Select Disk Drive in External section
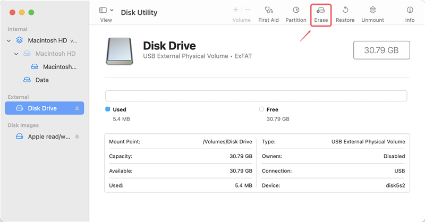 [42, 108]
